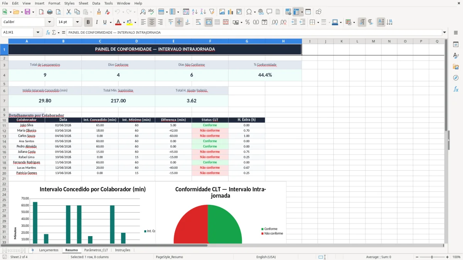Switch to the Lançamentos sheet tab

point(49,250)
